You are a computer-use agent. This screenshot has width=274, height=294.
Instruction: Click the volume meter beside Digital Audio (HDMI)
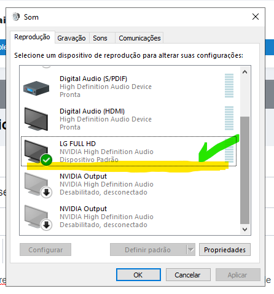(229, 118)
